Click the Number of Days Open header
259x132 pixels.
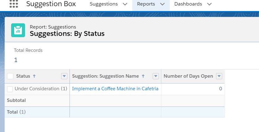[188, 76]
